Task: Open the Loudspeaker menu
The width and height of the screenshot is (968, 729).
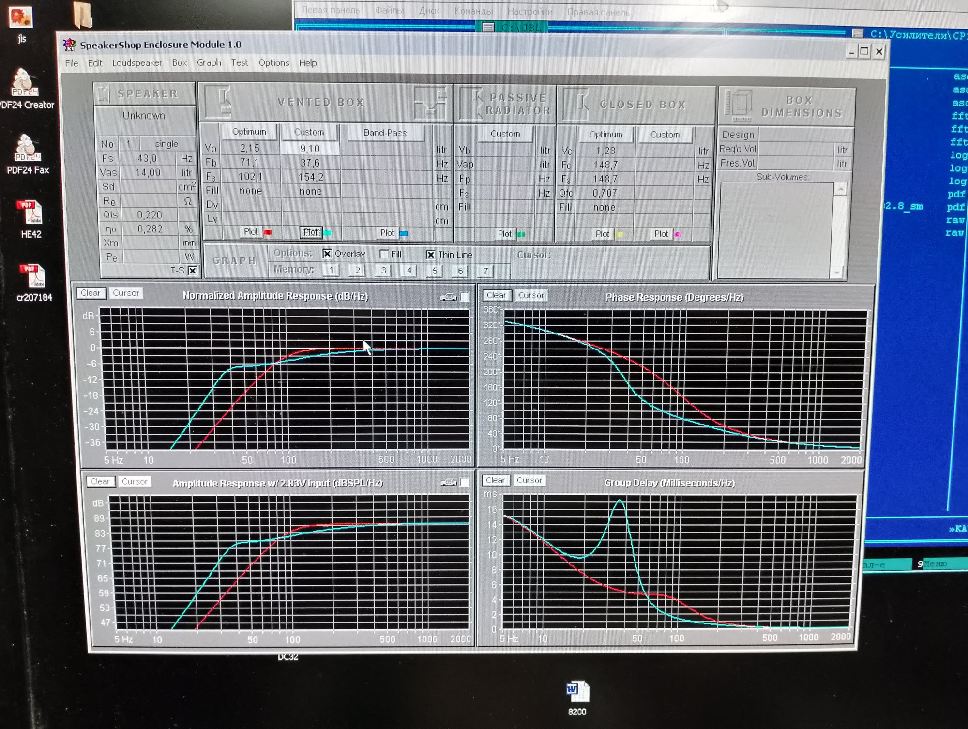Action: (x=137, y=63)
